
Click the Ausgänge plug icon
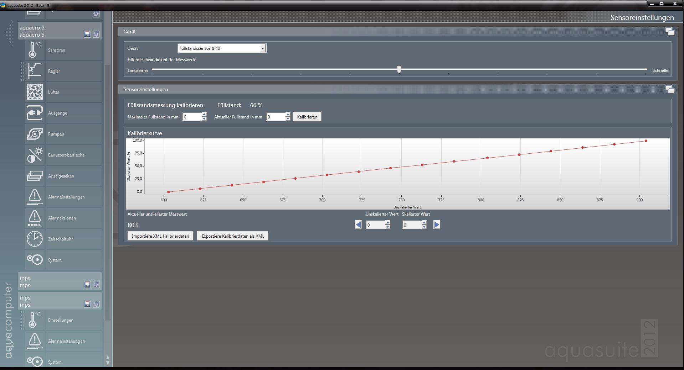click(x=34, y=113)
